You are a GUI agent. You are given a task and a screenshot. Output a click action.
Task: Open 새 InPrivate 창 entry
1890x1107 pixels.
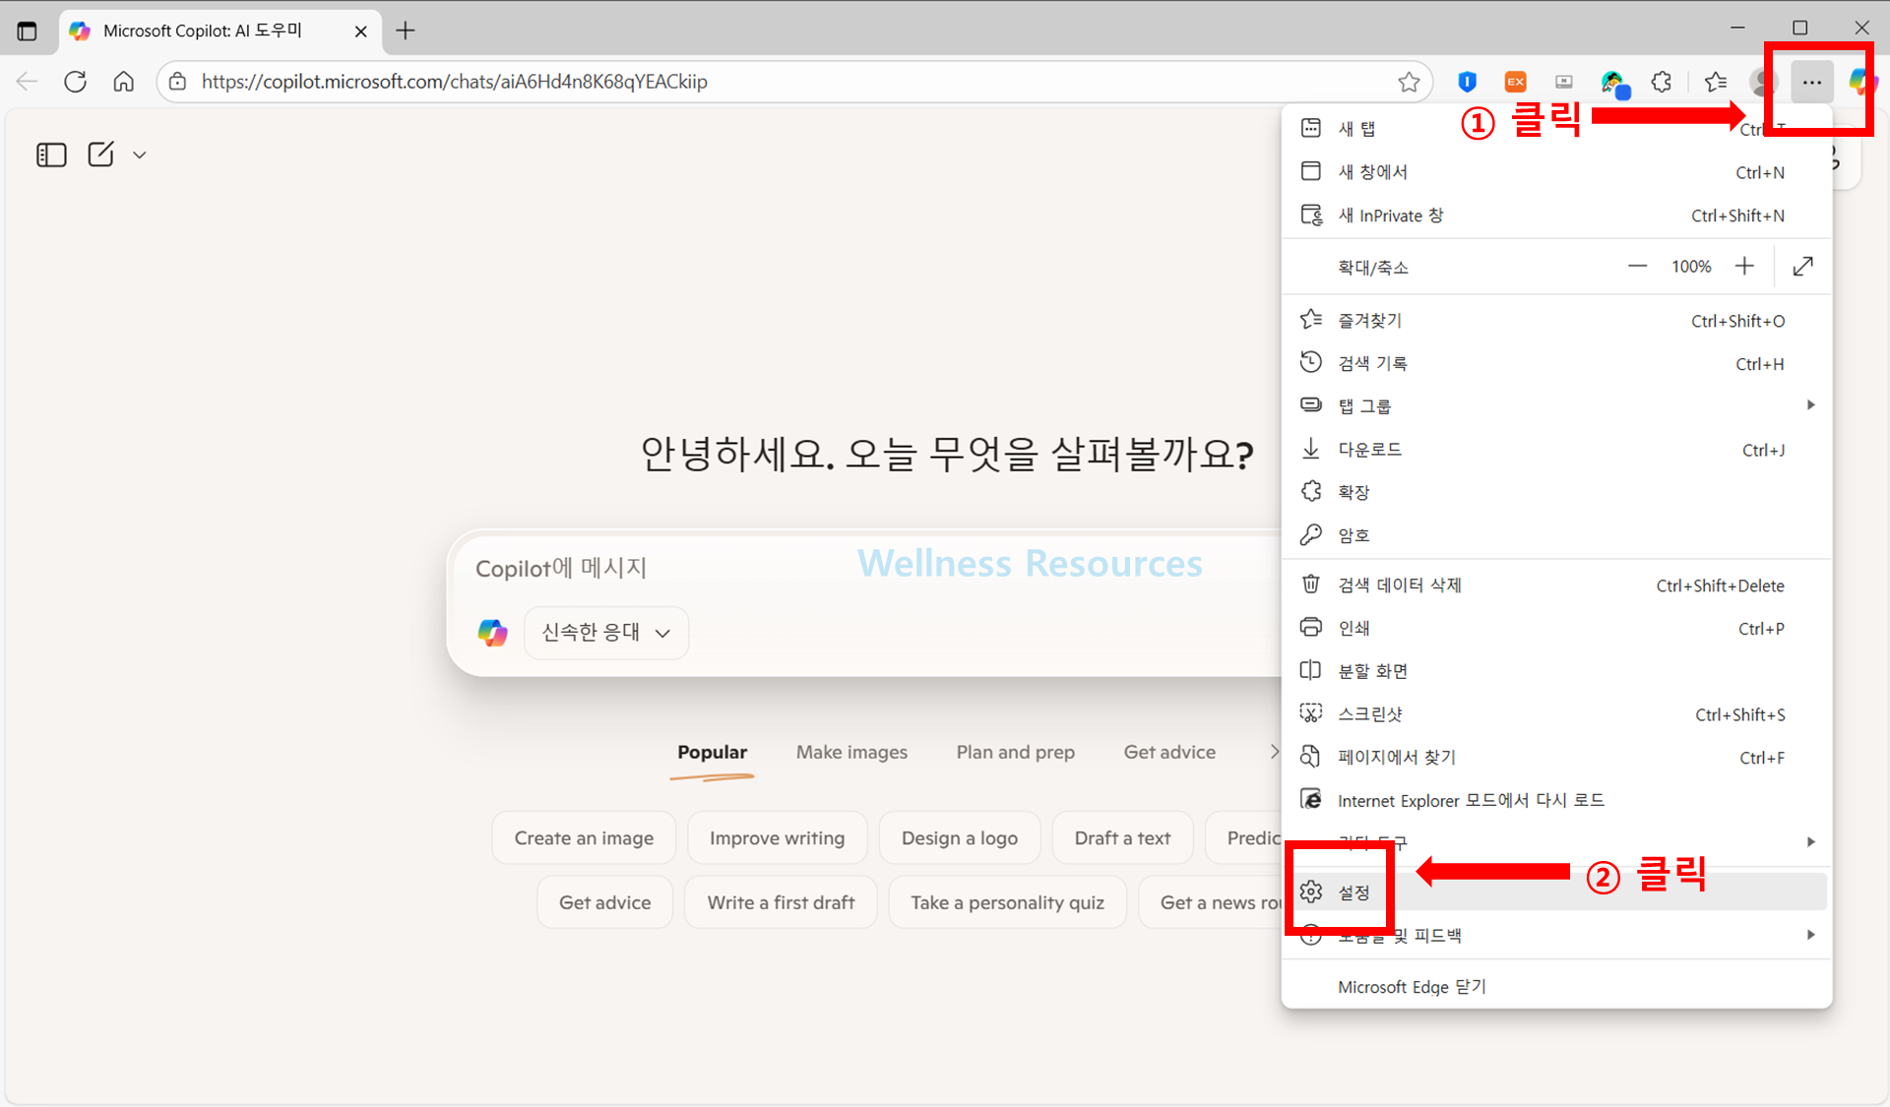1555,215
